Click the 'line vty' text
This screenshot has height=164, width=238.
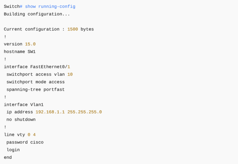pyautogui.click(x=14, y=135)
